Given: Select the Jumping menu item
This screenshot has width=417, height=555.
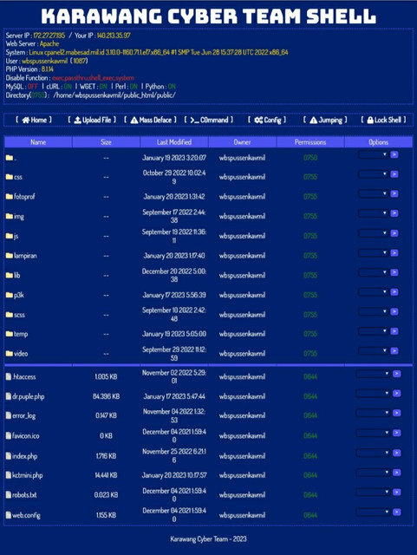Looking at the screenshot, I should [325, 120].
